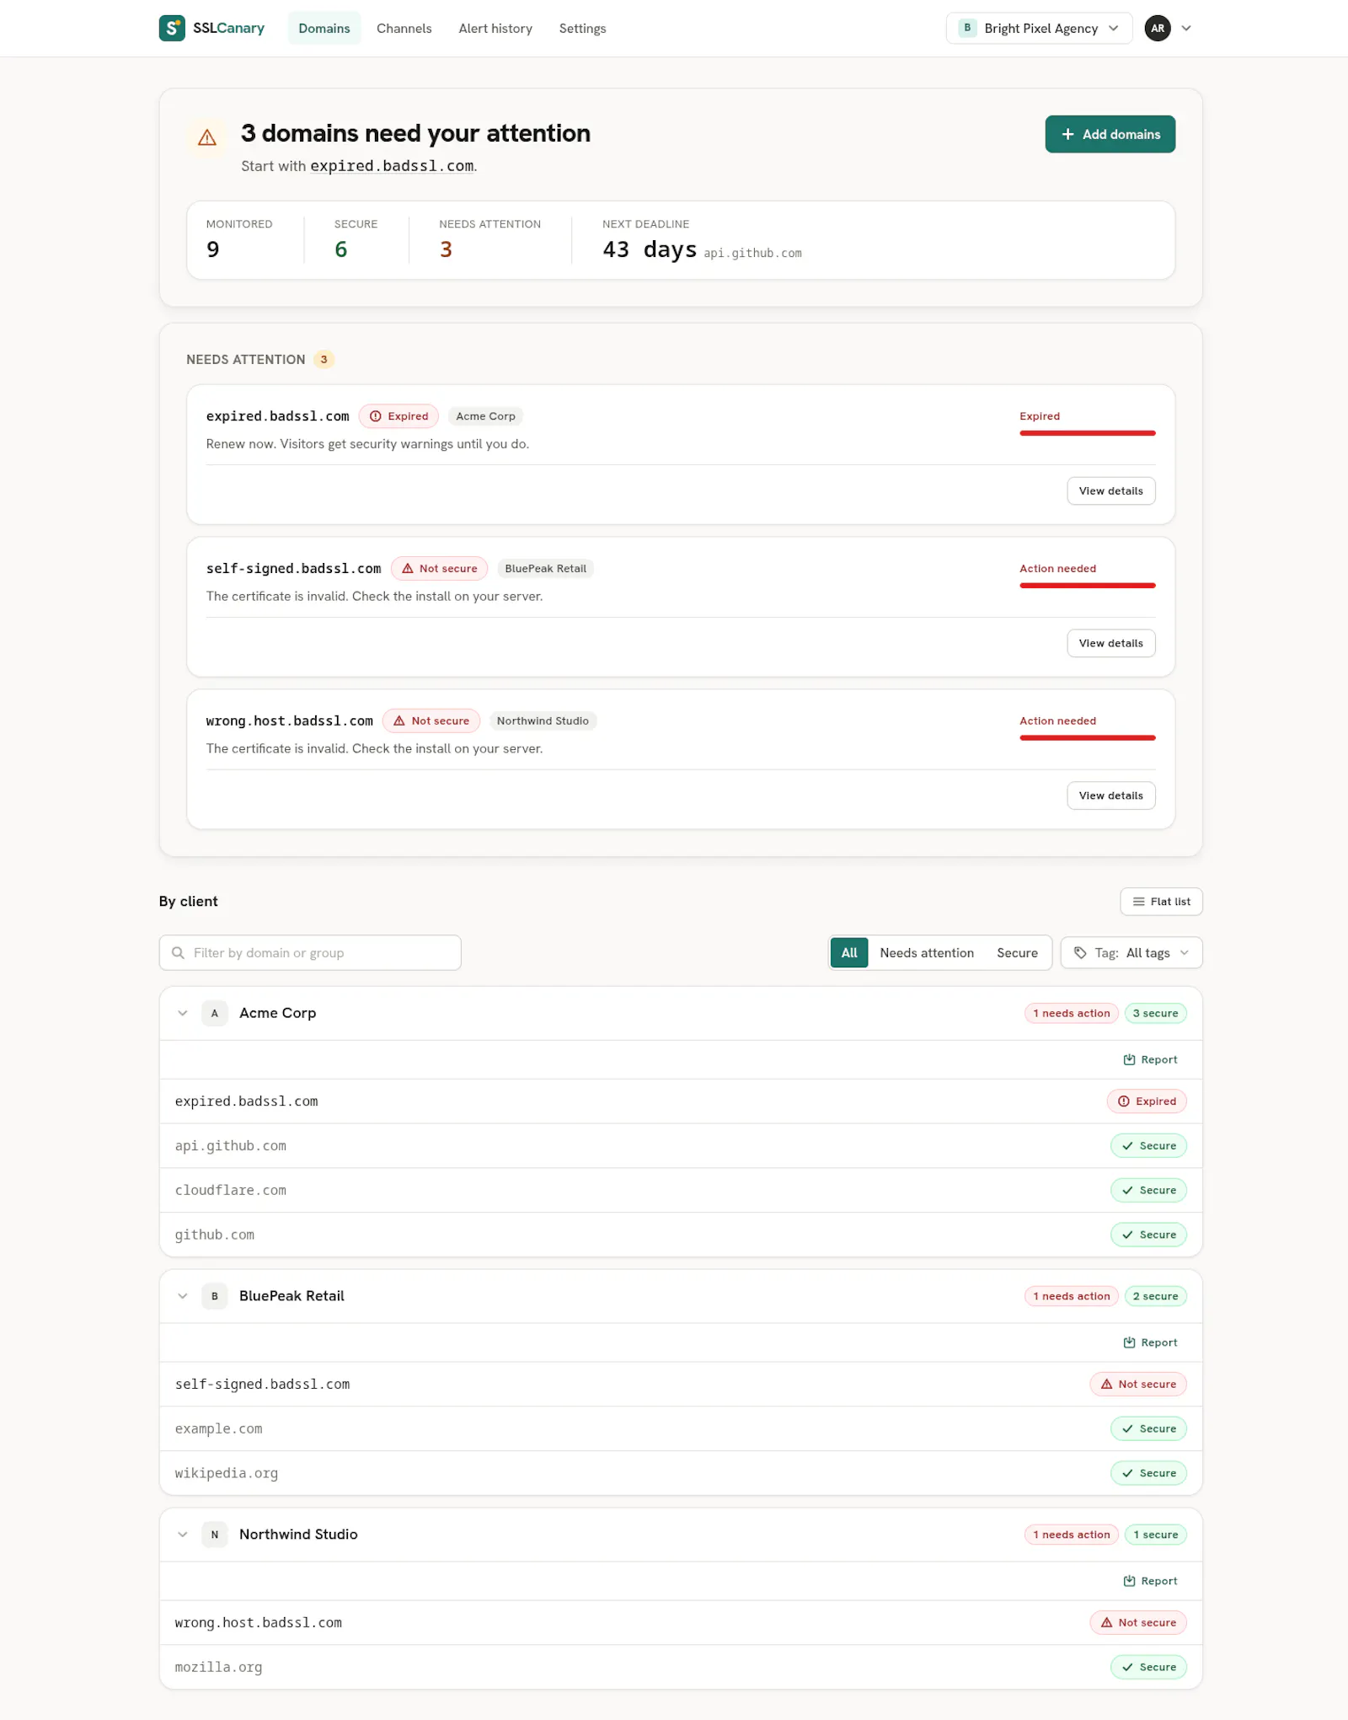Screen dimensions: 1348x1720
Task: Click the 2 secure pill for BluePeak Retail
Action: click(1155, 1297)
